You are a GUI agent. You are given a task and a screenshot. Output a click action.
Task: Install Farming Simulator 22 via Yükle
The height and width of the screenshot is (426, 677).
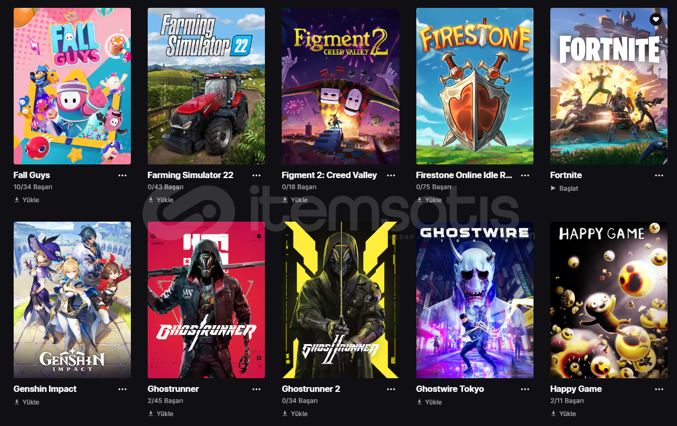pyautogui.click(x=161, y=200)
